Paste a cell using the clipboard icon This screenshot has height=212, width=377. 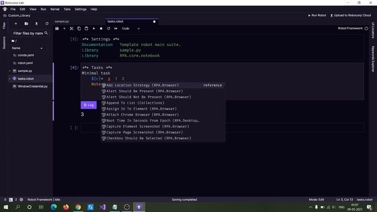point(87,28)
